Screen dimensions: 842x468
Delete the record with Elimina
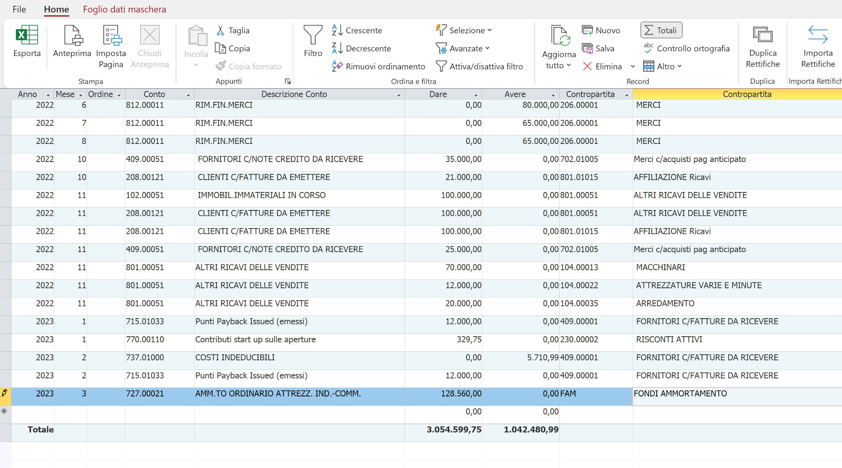pos(602,66)
